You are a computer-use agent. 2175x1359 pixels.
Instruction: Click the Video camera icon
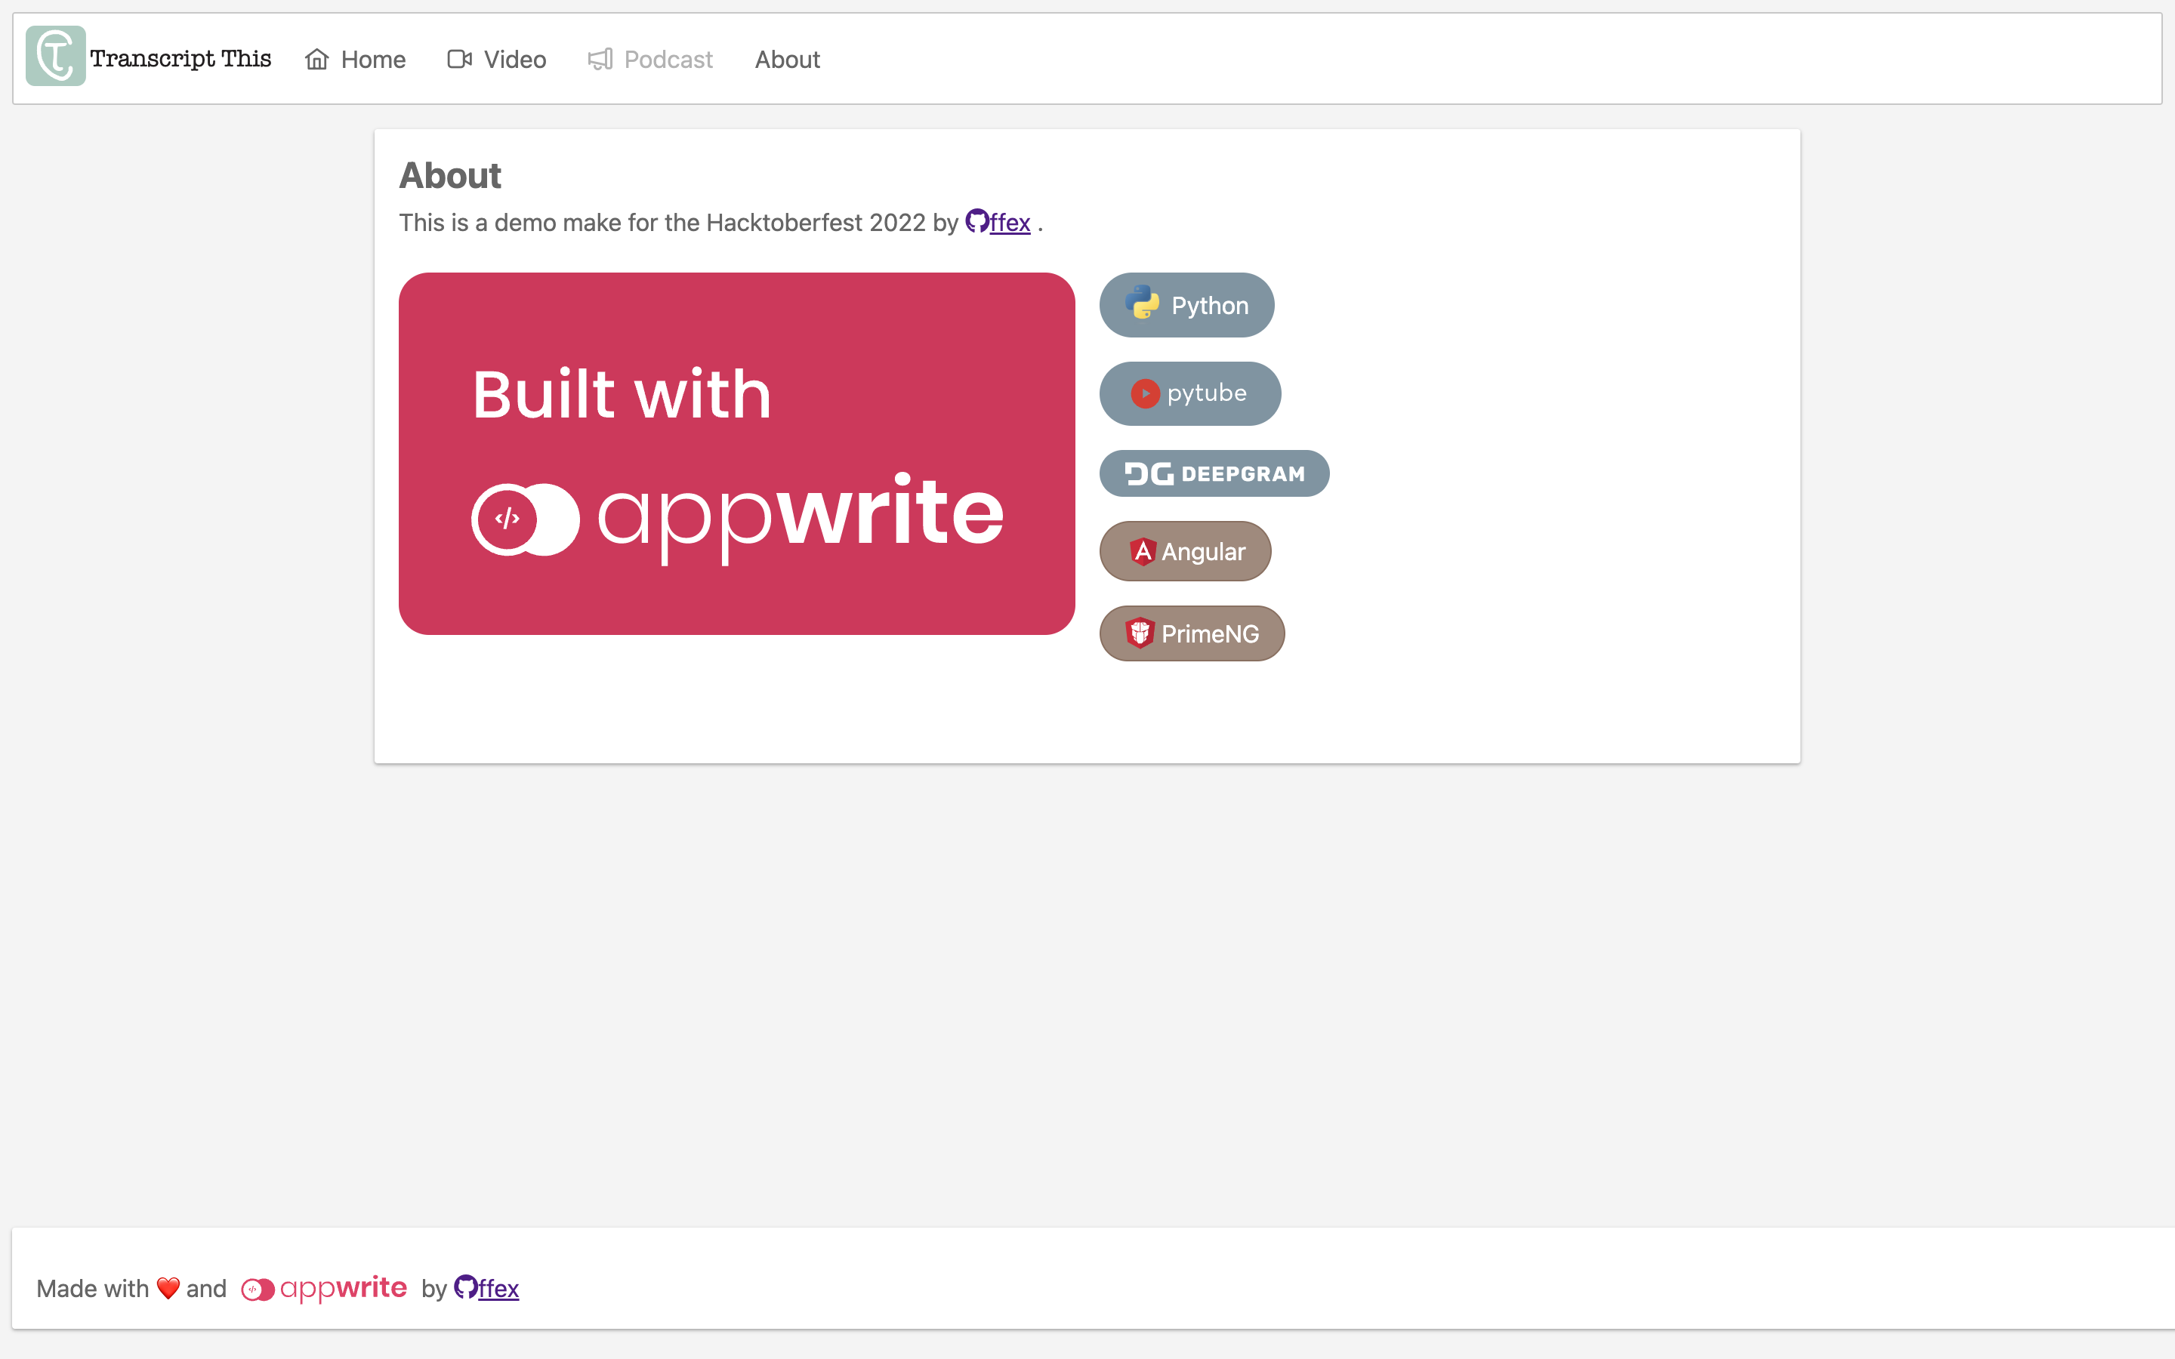coord(459,60)
